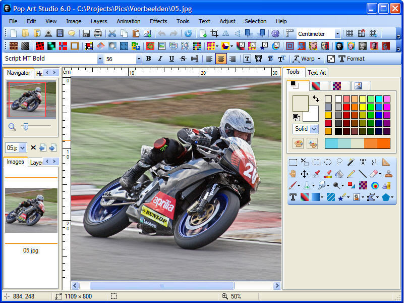This screenshot has height=303, width=404.
Task: Open the Solid fill style dropdown
Action: (313, 129)
